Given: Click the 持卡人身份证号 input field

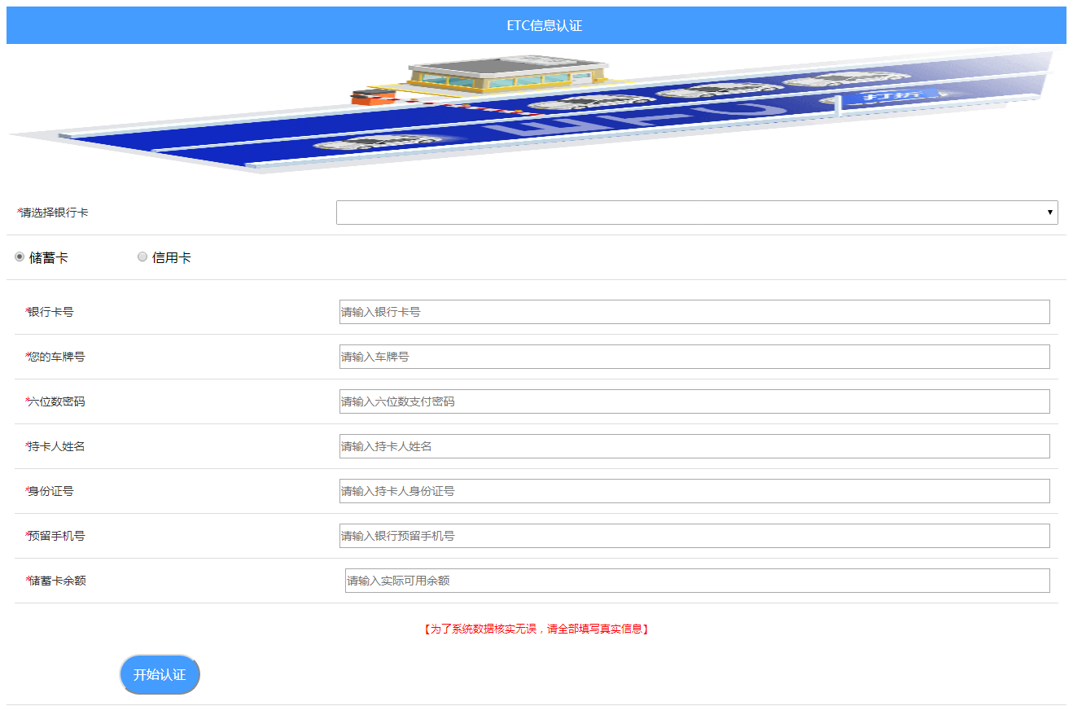Looking at the screenshot, I should click(x=694, y=491).
